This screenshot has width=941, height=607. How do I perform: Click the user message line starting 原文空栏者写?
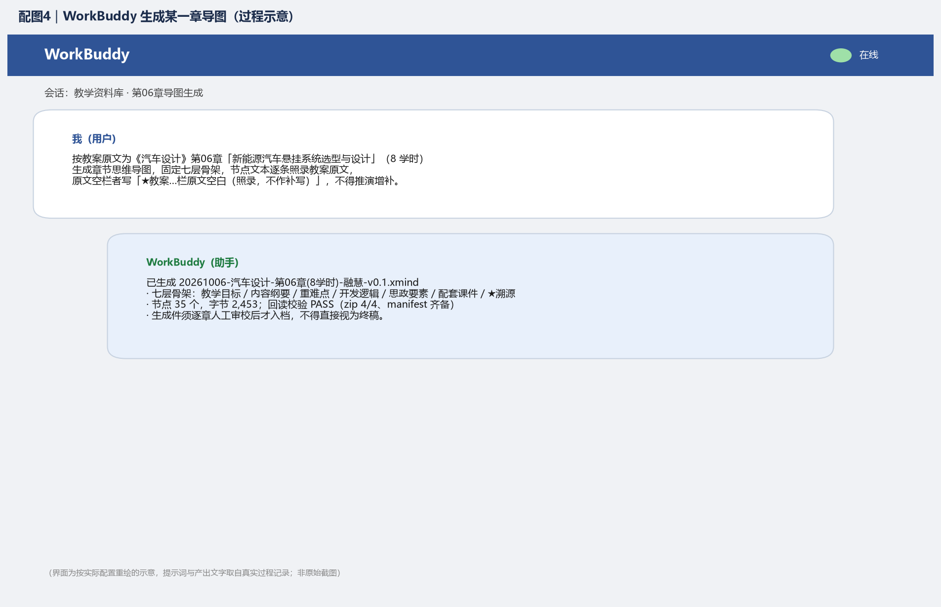click(236, 181)
